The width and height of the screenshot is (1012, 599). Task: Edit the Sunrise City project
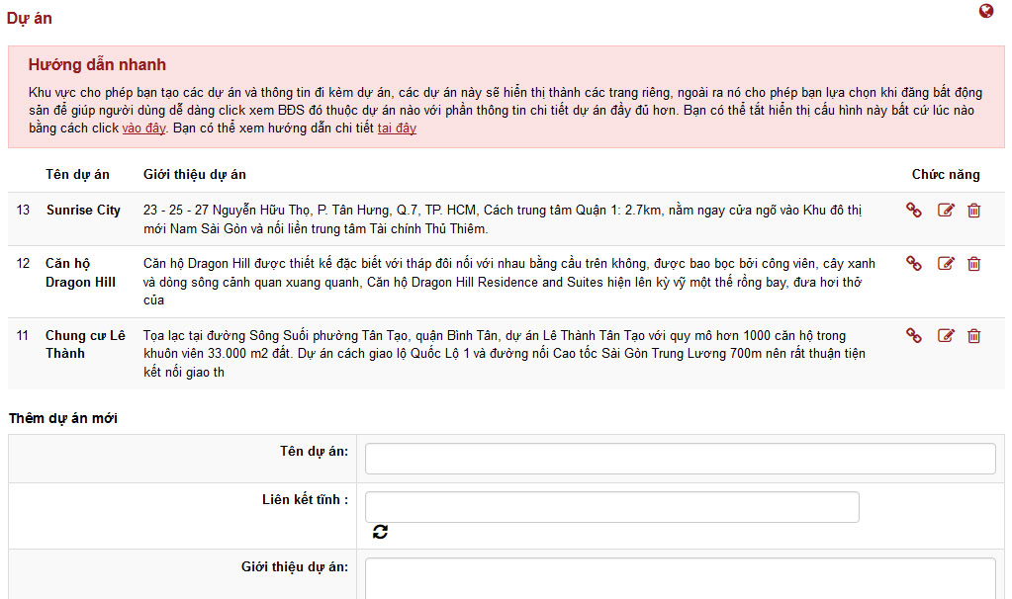point(946,210)
